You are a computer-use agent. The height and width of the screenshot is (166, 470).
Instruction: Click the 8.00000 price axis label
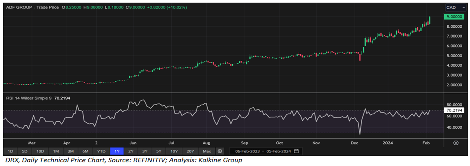tap(454, 26)
